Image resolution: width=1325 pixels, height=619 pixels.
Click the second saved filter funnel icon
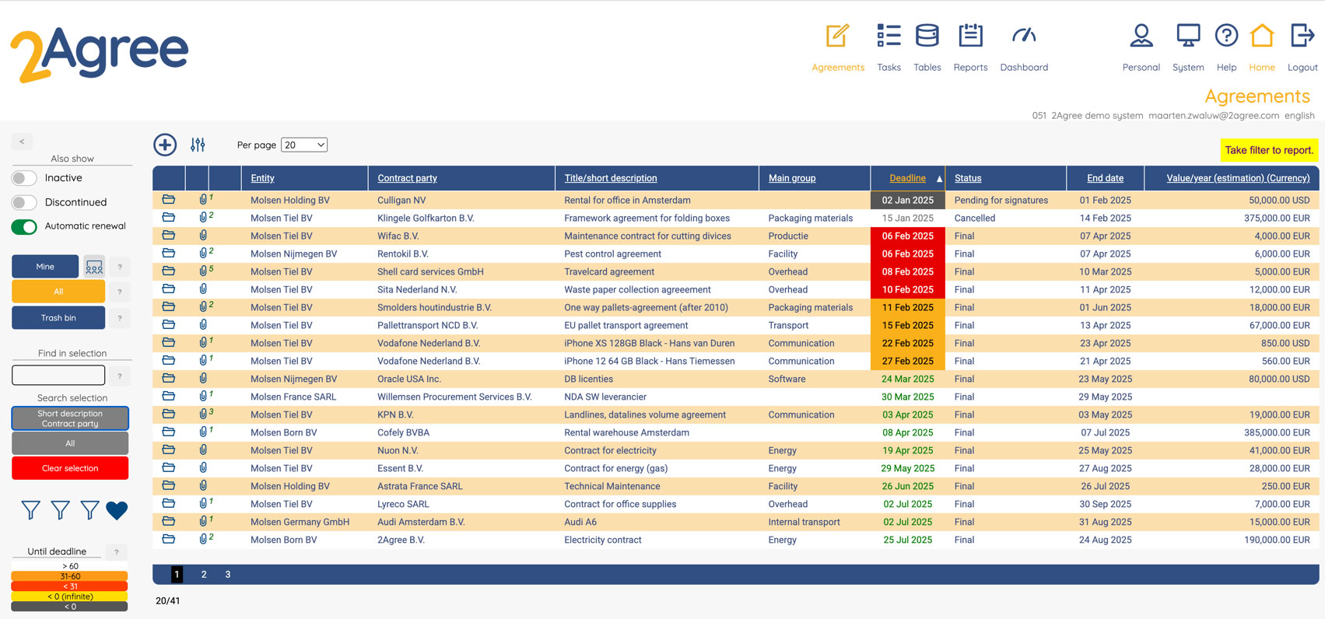[60, 510]
